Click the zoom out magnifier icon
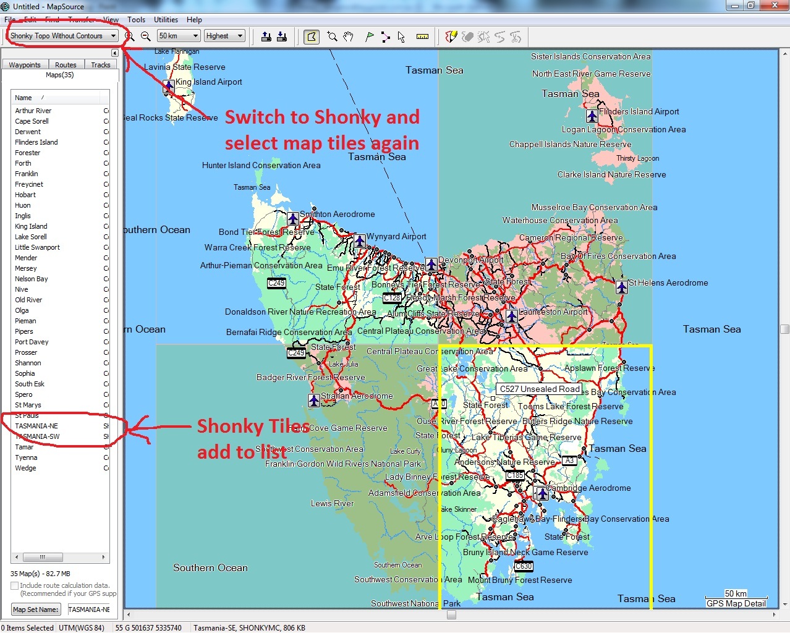 (x=146, y=36)
